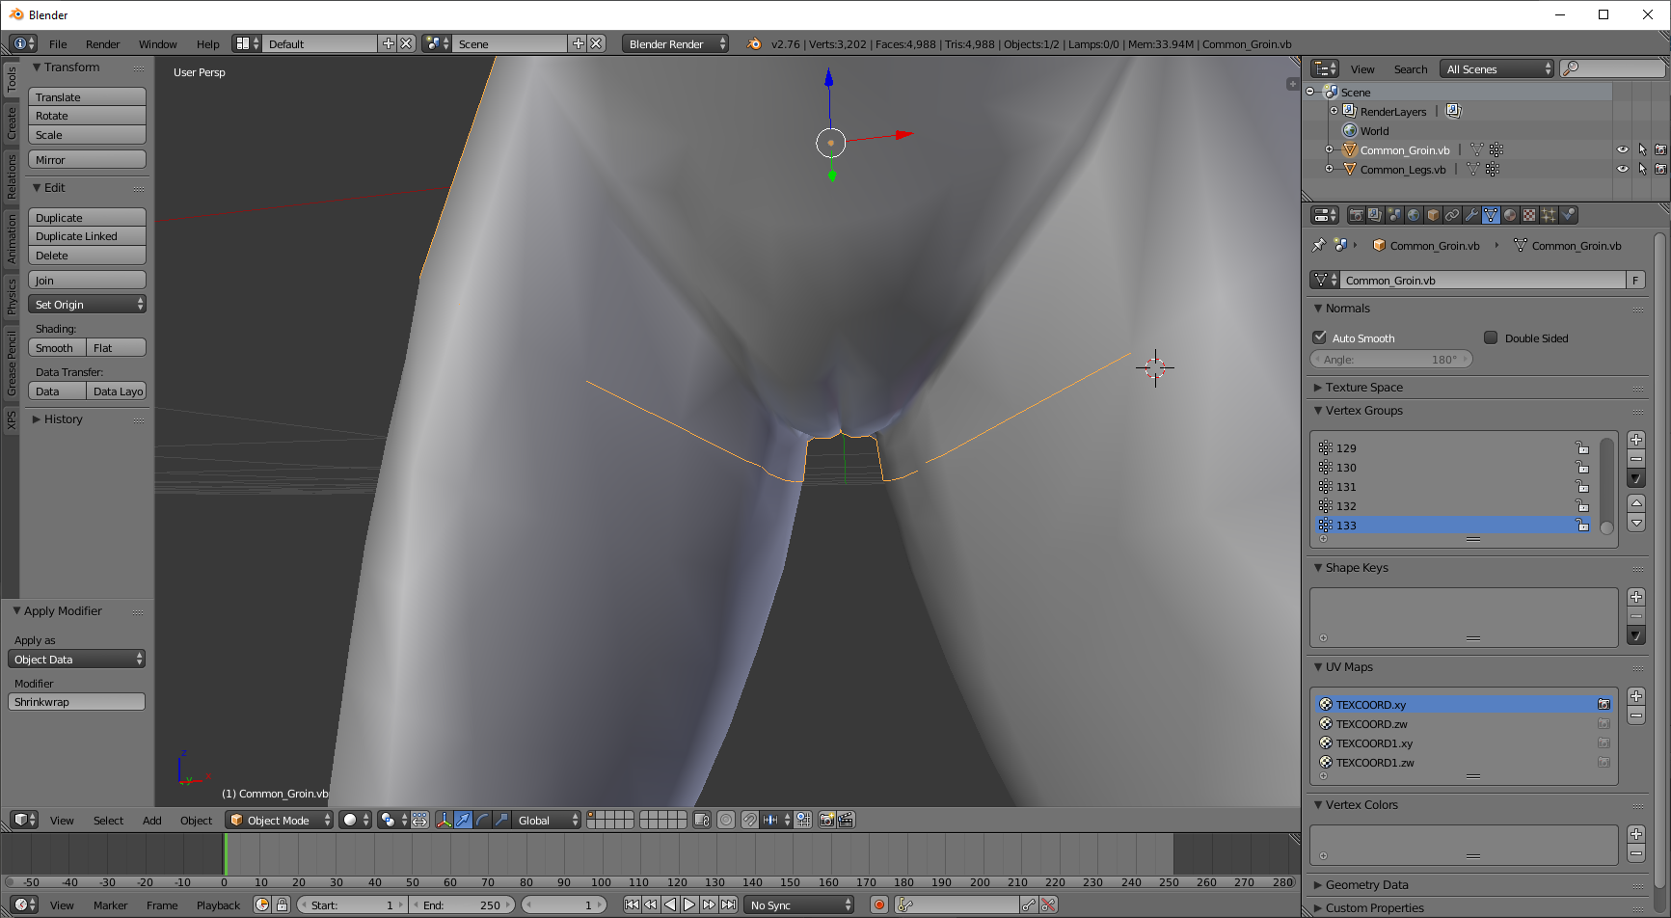Click the current frame number field

point(565,904)
